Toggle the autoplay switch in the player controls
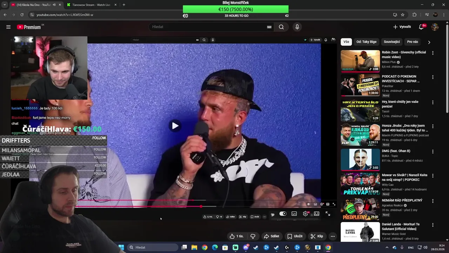This screenshot has height=253, width=449. pyautogui.click(x=283, y=214)
